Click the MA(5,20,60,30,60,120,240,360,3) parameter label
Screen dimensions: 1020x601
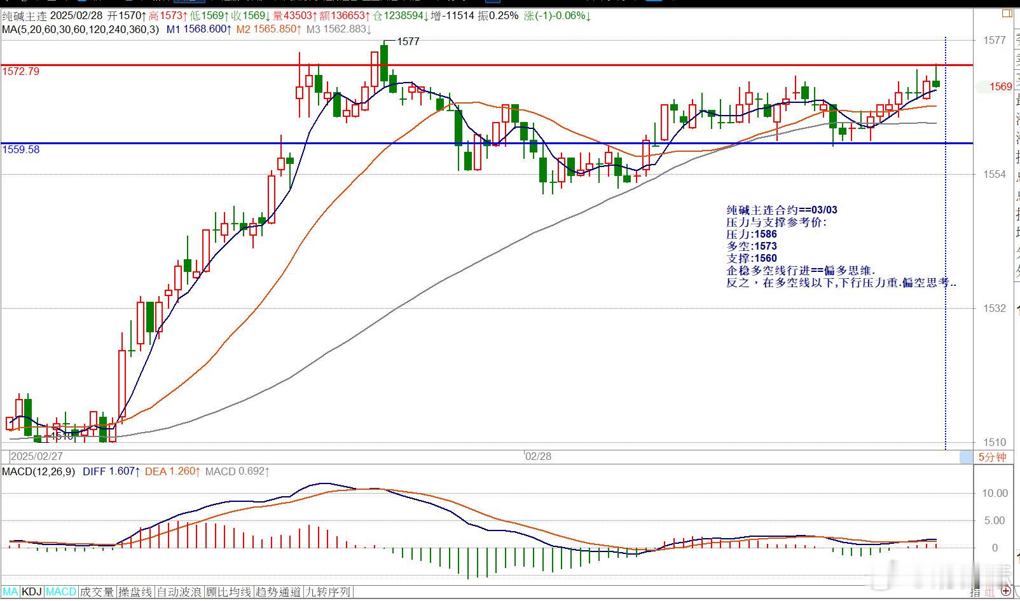coord(81,29)
